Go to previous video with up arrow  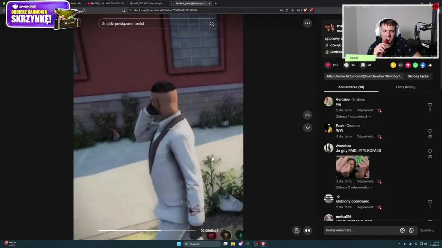click(x=307, y=115)
